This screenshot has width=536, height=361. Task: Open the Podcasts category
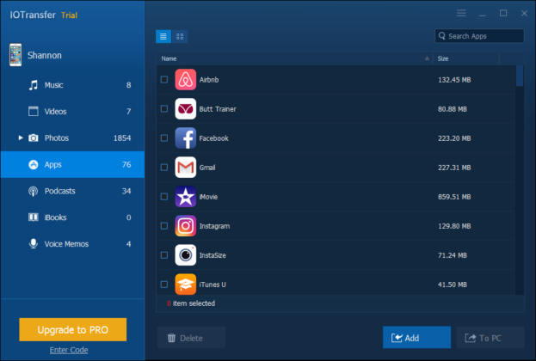coord(72,191)
